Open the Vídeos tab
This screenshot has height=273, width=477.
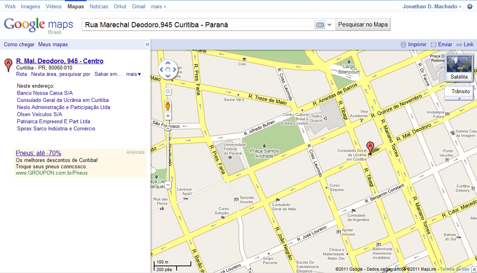(54, 7)
